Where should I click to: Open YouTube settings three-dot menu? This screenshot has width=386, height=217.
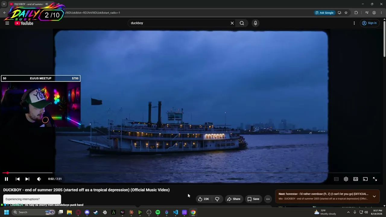click(x=354, y=23)
